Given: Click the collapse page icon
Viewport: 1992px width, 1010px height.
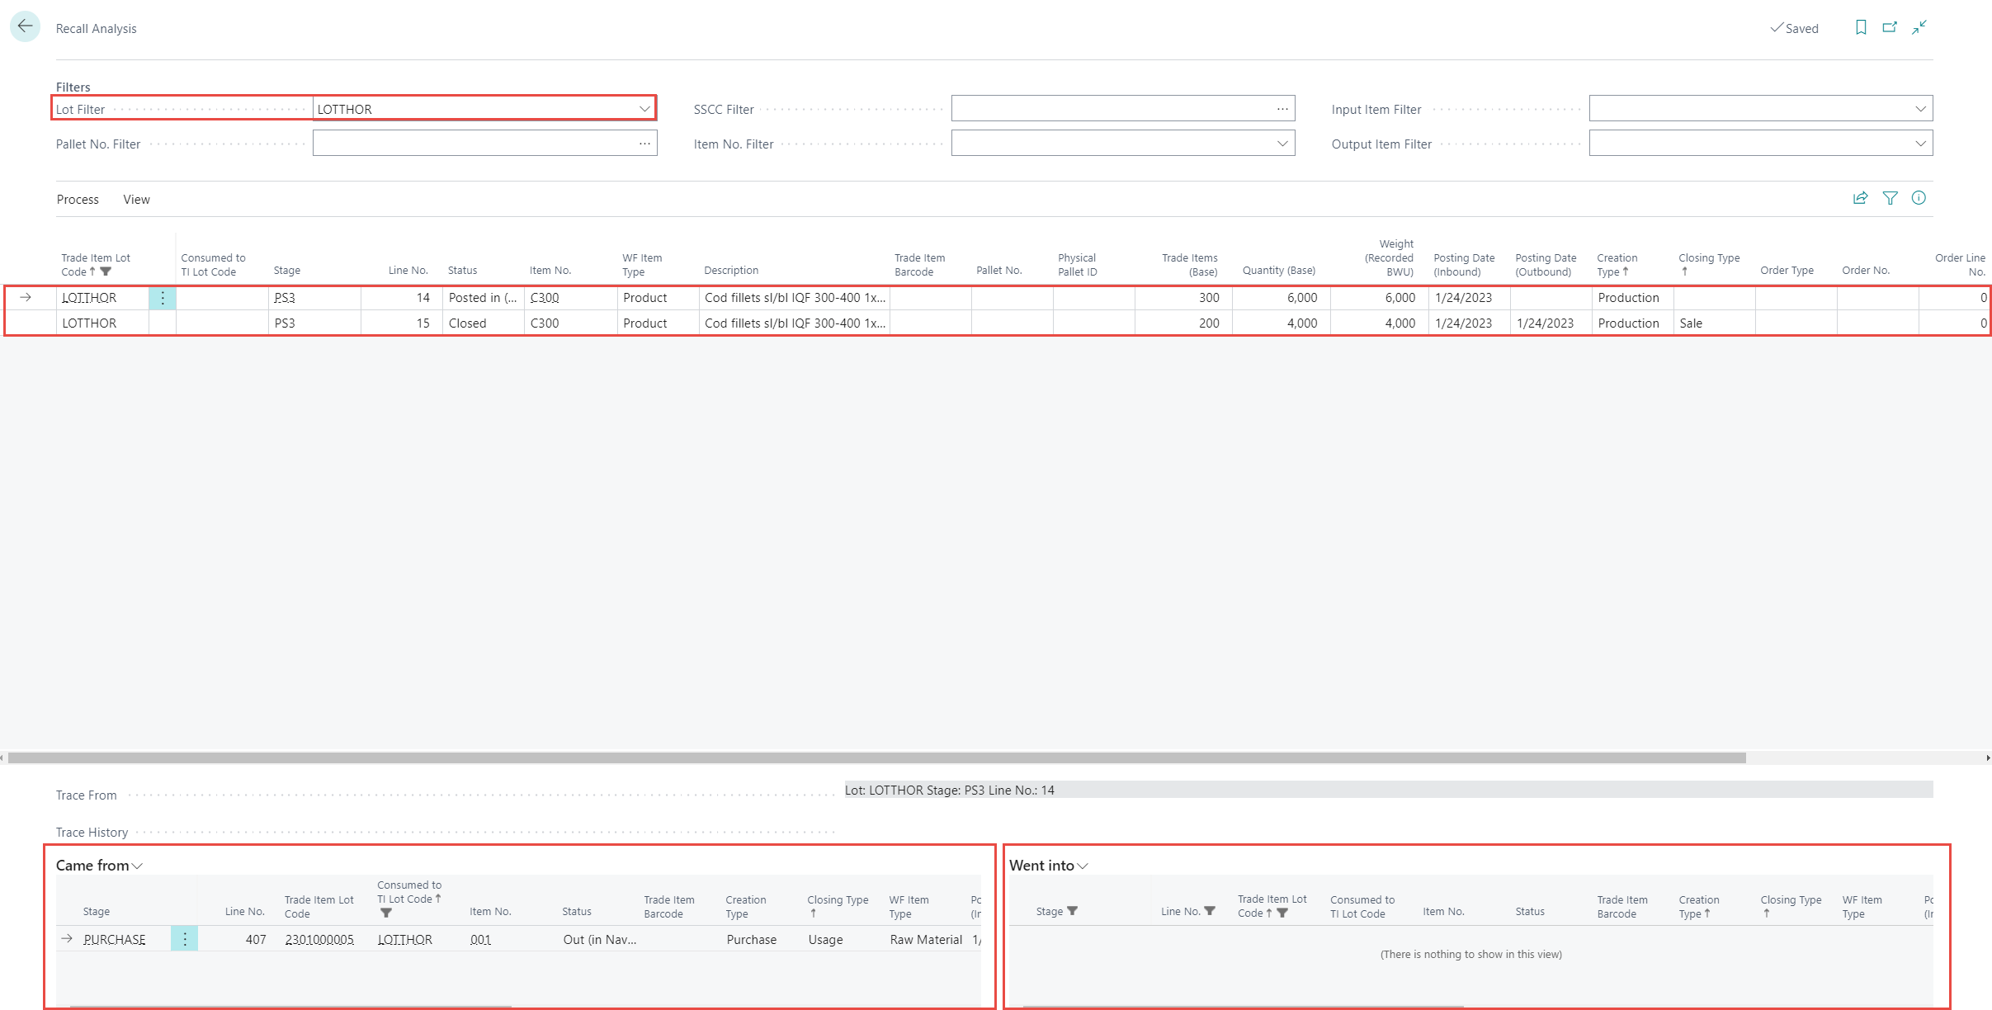Looking at the screenshot, I should (x=1919, y=27).
